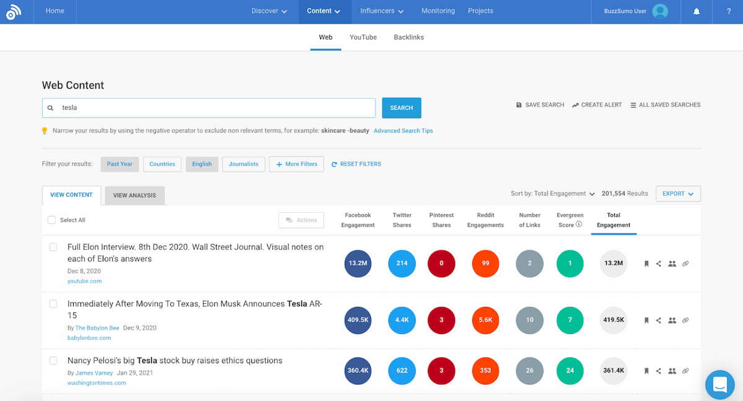Open the View Analysis tab
Screen dimensions: 743x401
tap(134, 195)
